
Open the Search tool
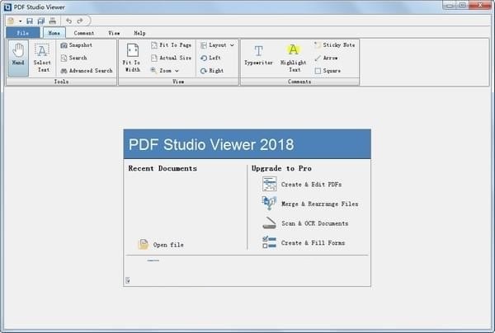[73, 58]
